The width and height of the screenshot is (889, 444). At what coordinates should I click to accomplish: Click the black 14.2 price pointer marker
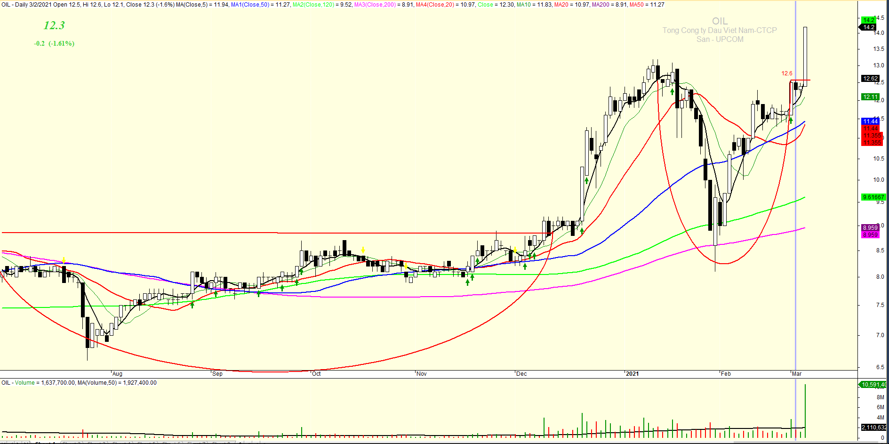[869, 27]
